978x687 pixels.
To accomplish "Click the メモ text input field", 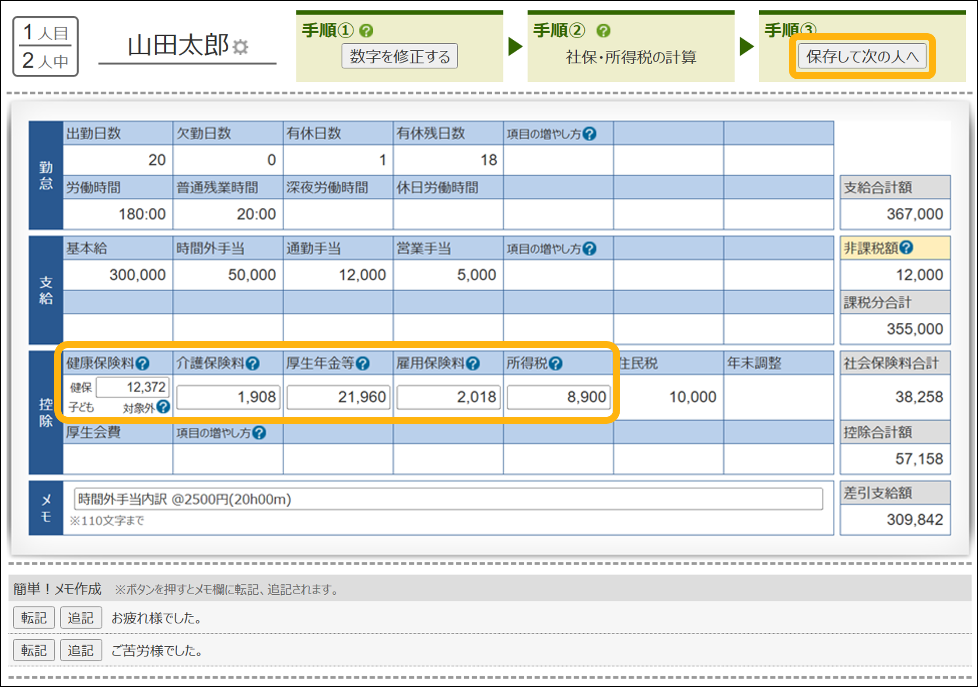I will tap(448, 499).
